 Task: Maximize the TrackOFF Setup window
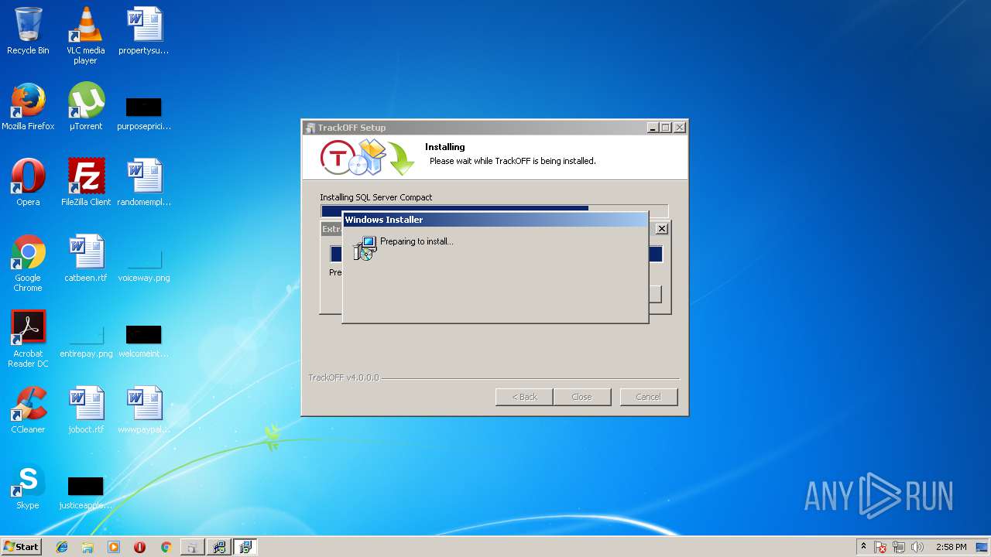pyautogui.click(x=666, y=128)
